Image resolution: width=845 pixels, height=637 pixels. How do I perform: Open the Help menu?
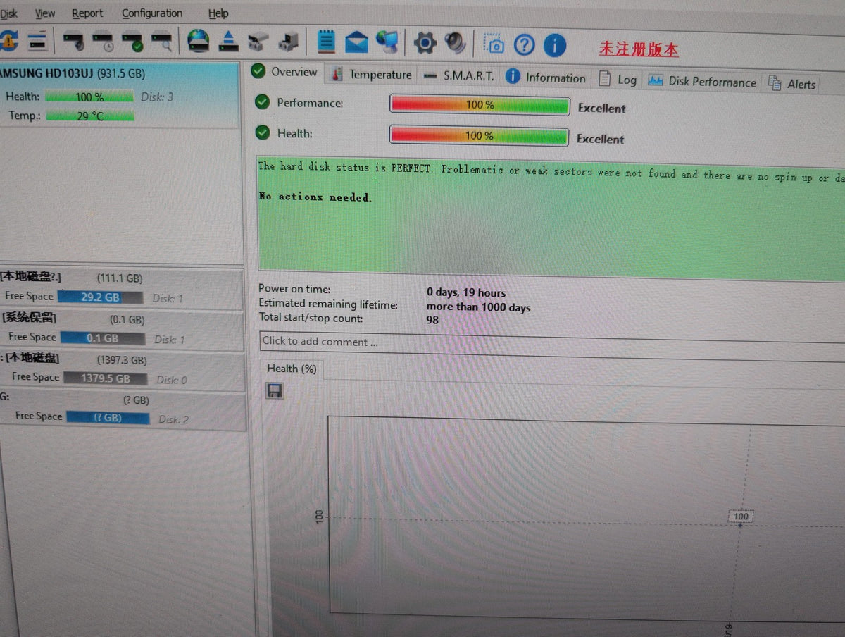click(218, 13)
